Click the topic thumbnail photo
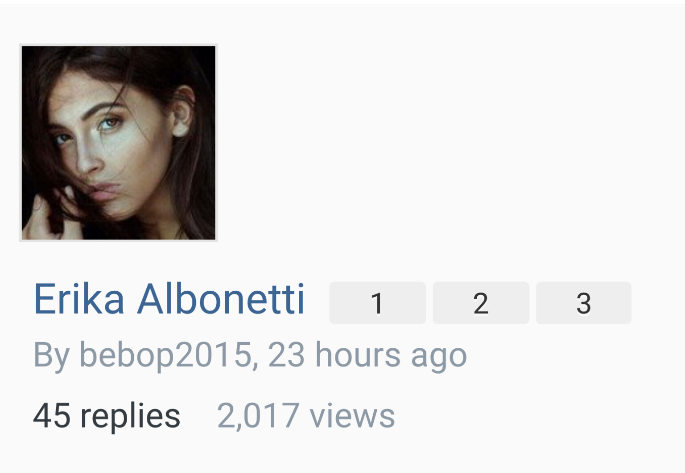Screen dimensions: 685x473 [119, 143]
